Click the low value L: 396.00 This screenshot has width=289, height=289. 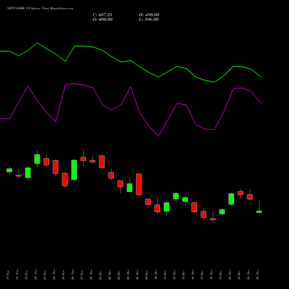[x=149, y=20]
